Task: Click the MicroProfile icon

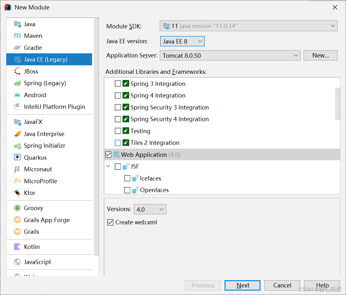Action: [x=17, y=181]
